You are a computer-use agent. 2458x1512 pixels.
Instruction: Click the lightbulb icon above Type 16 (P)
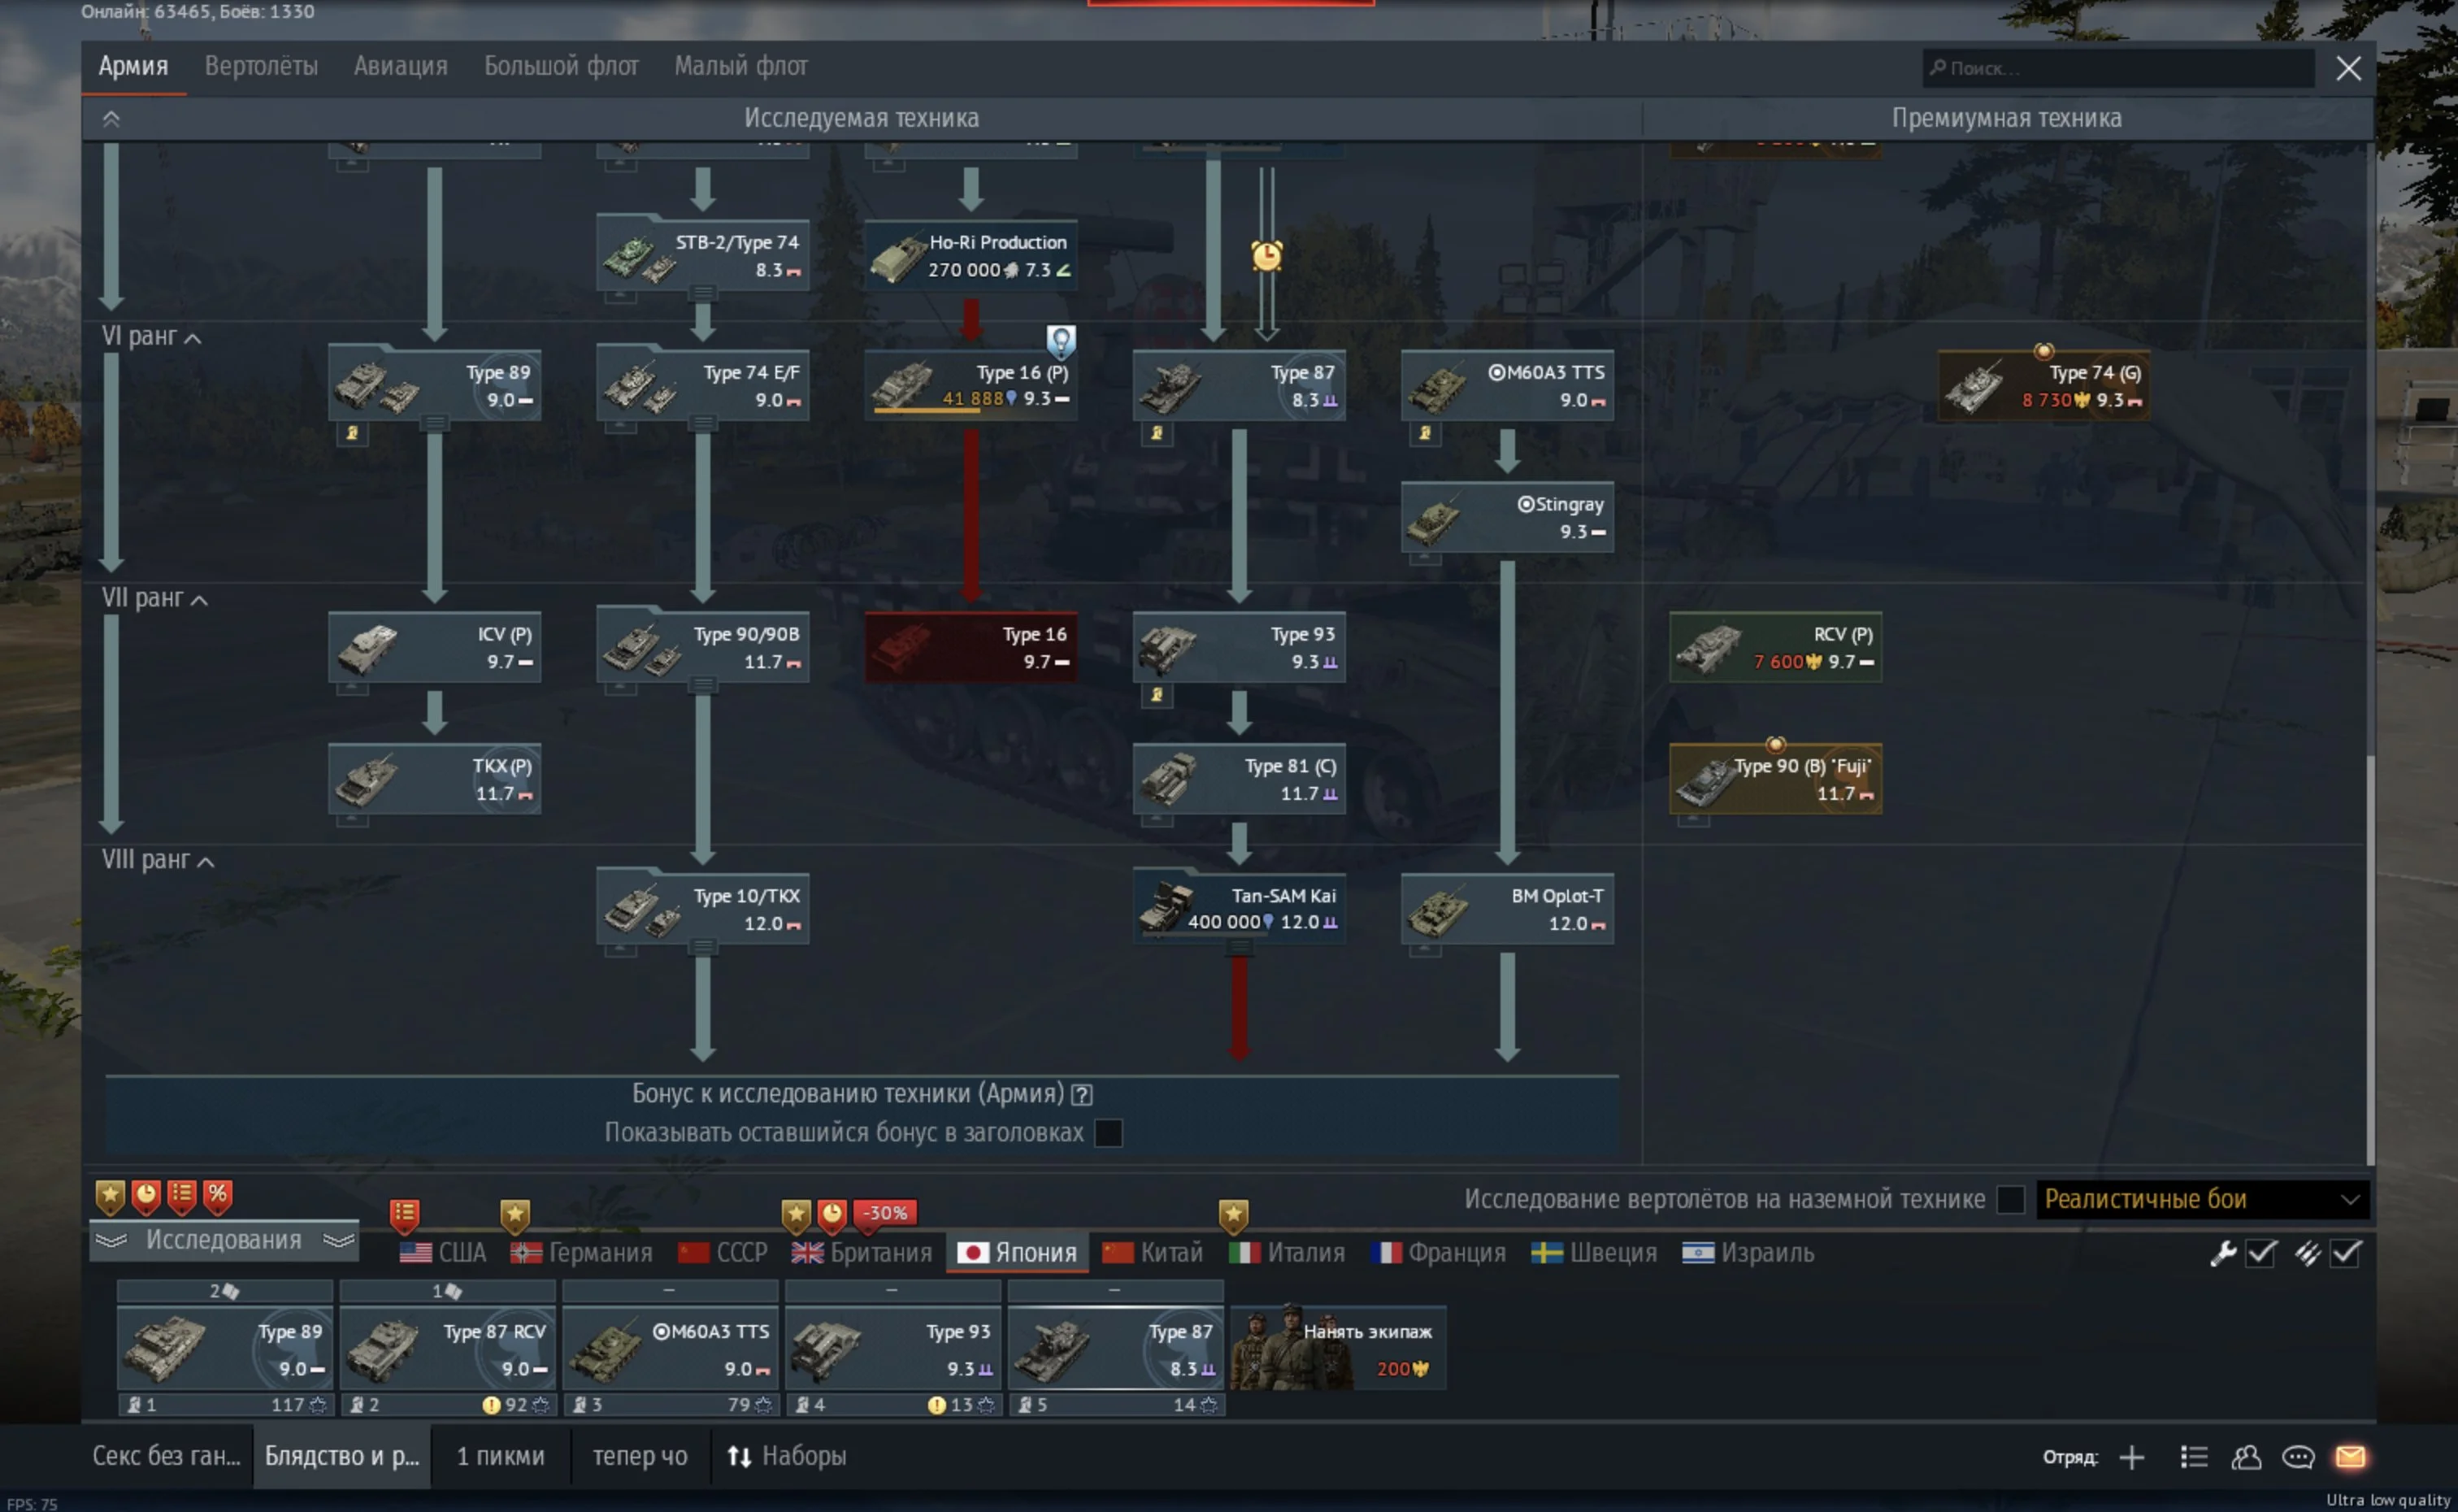(1061, 341)
